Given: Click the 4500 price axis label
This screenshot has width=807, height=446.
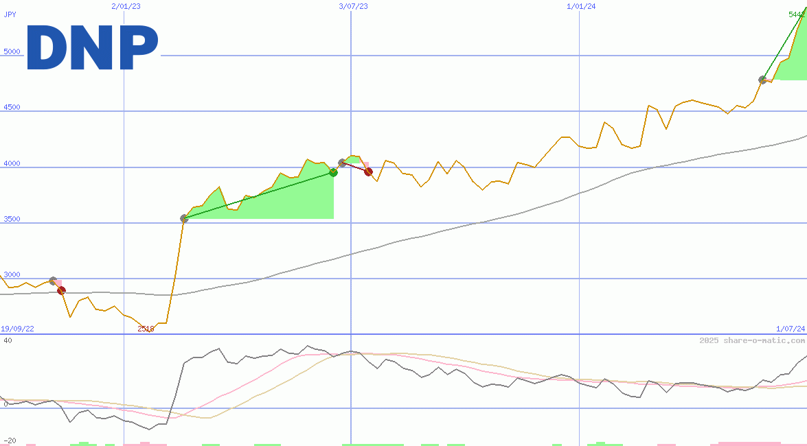Looking at the screenshot, I should click(12, 107).
